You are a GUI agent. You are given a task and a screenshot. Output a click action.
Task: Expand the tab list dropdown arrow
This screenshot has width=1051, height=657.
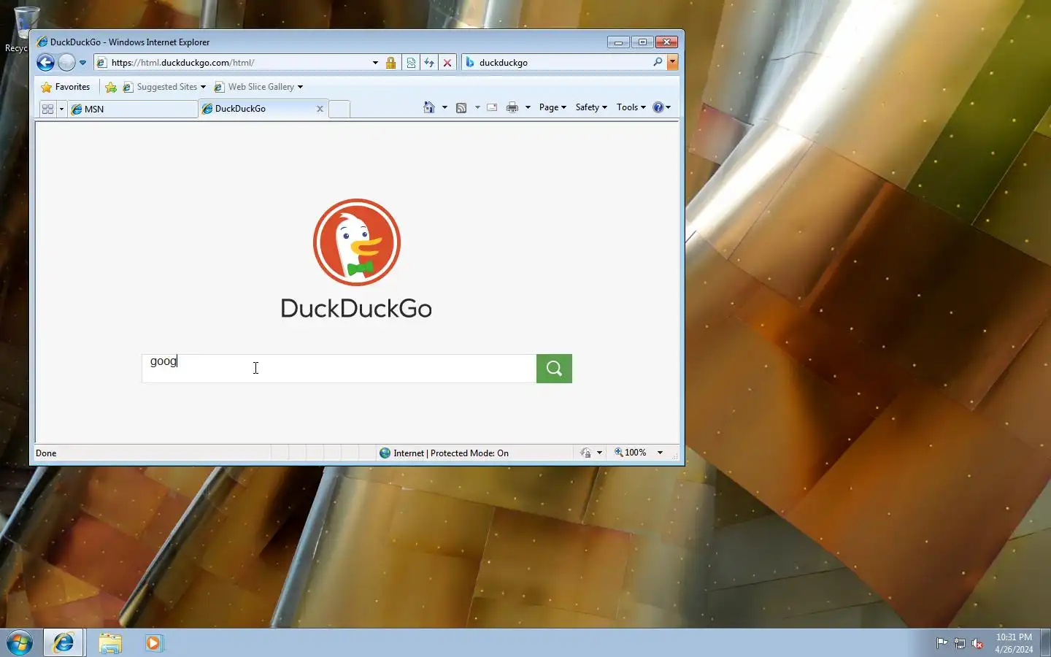coord(61,109)
